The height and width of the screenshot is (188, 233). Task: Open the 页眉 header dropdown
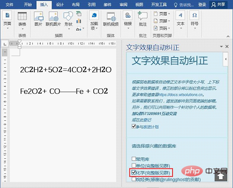click(162, 14)
